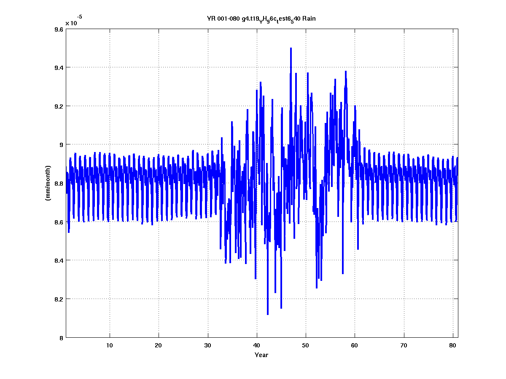Click x-axis tick label '20'

coord(159,345)
